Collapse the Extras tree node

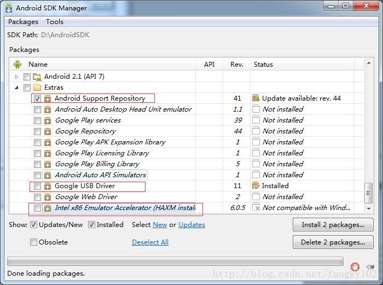coord(17,88)
